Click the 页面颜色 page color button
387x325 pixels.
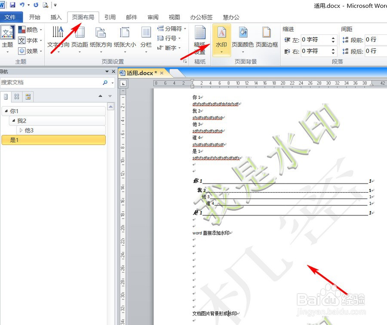(243, 40)
